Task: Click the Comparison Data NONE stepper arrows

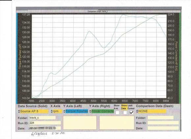Action: point(137,111)
